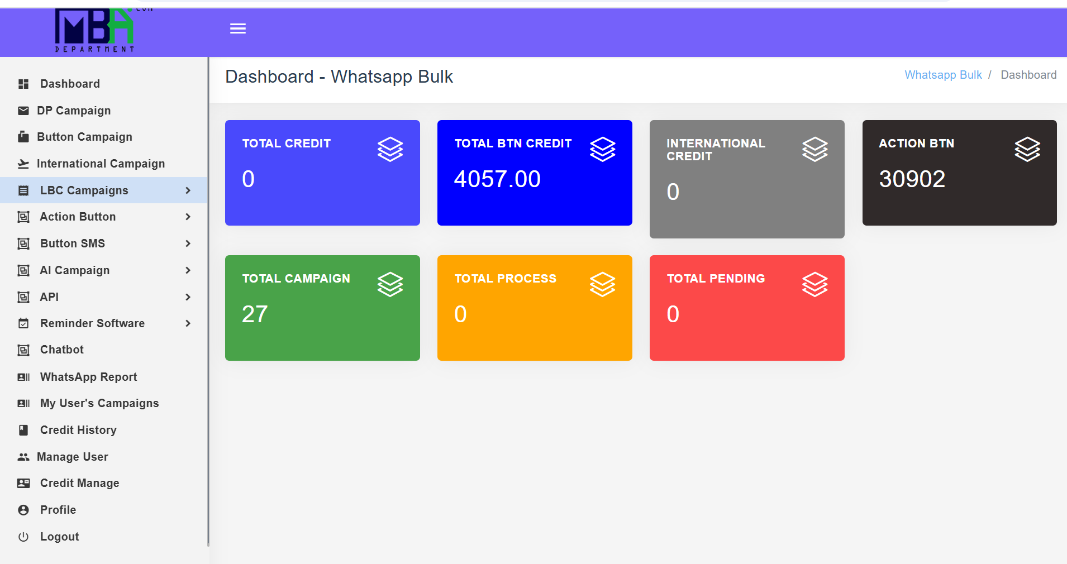Click the TOTAL PROCESS card title
Screen dimensions: 1067x564
pos(506,279)
